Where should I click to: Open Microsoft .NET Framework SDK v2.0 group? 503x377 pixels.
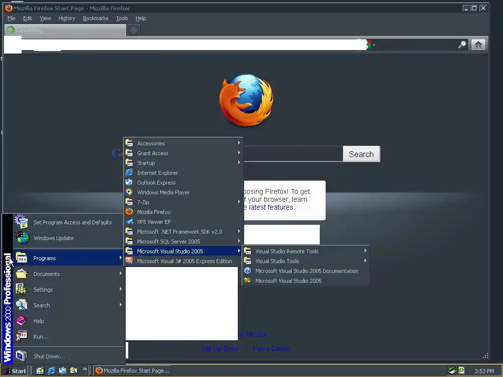(x=183, y=232)
